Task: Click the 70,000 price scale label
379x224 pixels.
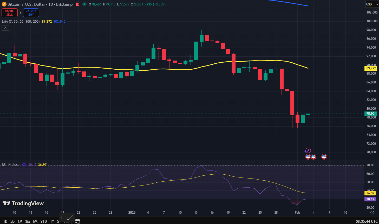Action: point(371,152)
